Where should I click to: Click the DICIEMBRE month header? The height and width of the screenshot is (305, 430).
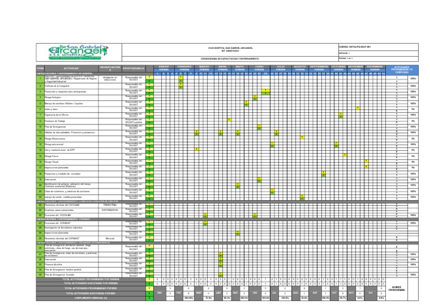tap(375, 67)
